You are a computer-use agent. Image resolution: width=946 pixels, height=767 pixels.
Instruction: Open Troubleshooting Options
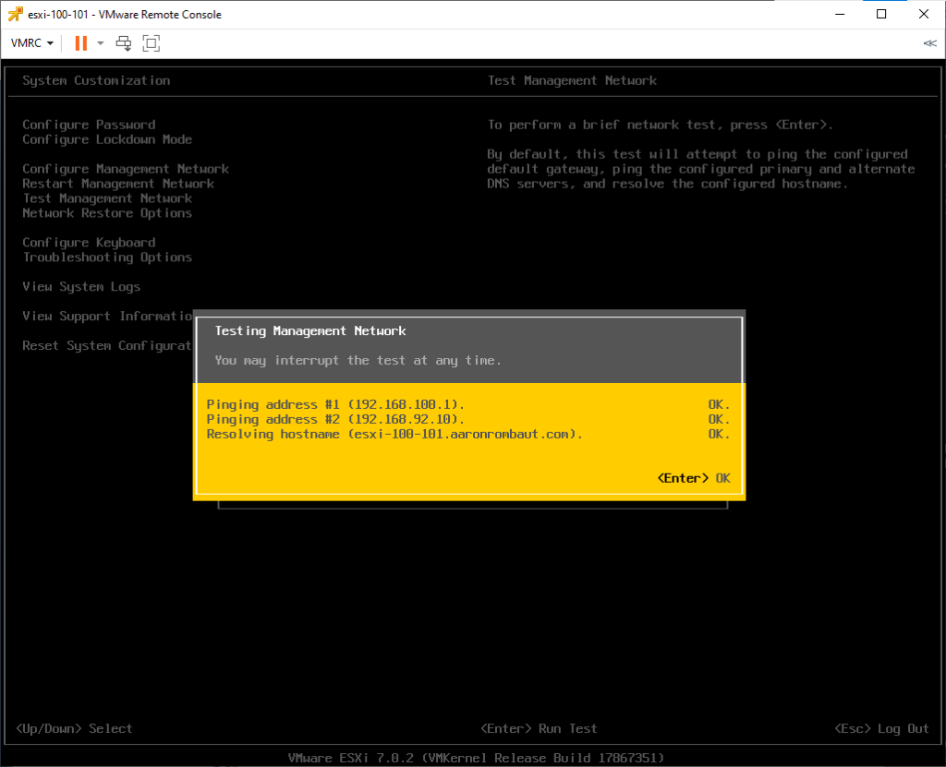pos(107,258)
